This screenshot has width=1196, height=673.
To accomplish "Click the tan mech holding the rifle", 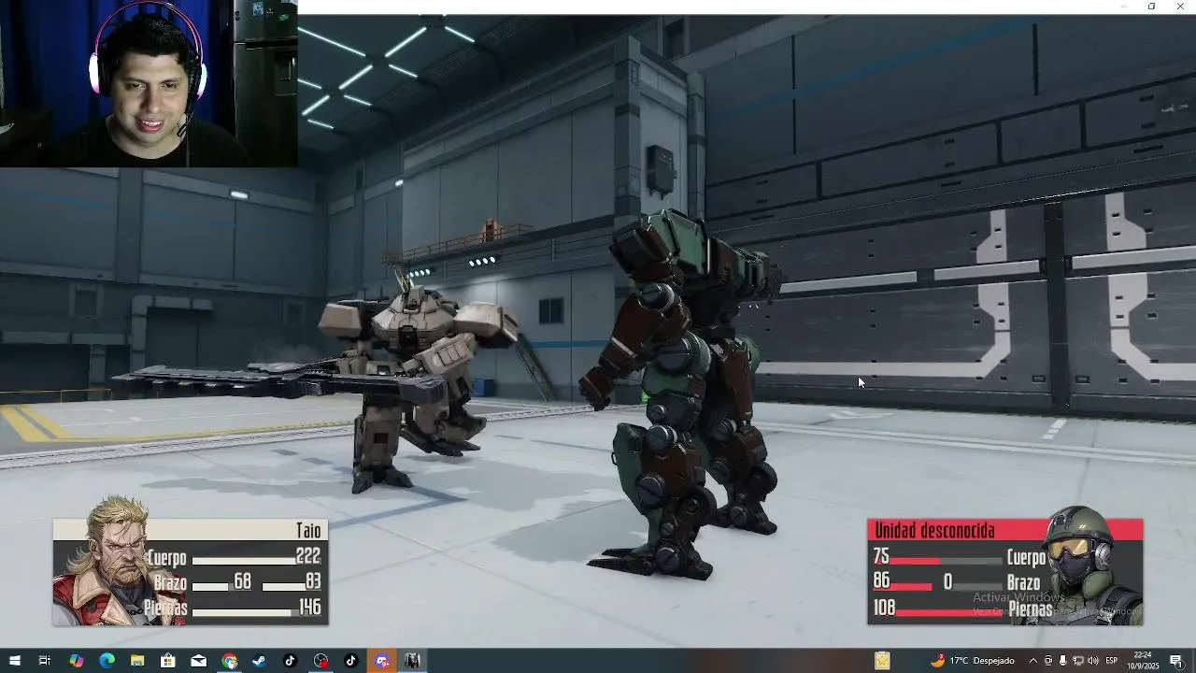I will click(x=411, y=383).
